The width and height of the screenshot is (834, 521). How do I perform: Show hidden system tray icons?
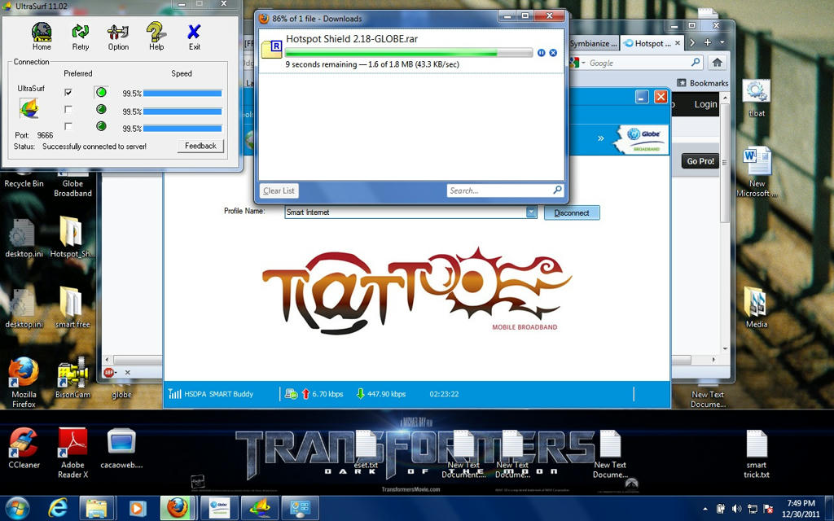(705, 510)
